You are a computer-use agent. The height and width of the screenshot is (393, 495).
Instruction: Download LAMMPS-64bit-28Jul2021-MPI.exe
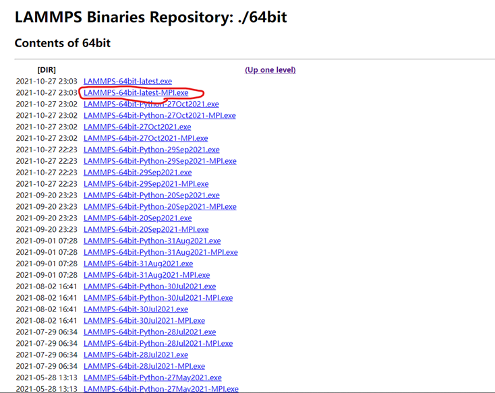[x=144, y=366]
